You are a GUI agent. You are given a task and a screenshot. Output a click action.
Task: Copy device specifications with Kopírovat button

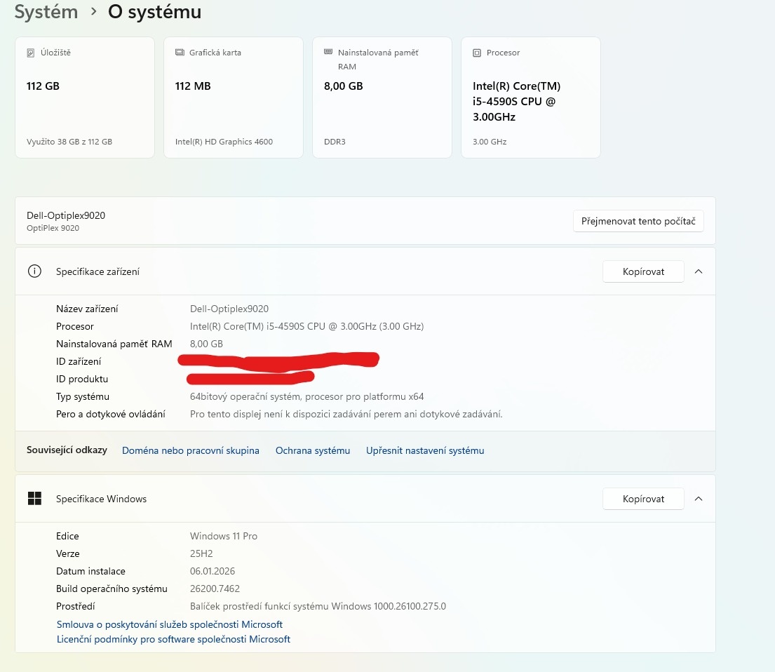tap(643, 271)
